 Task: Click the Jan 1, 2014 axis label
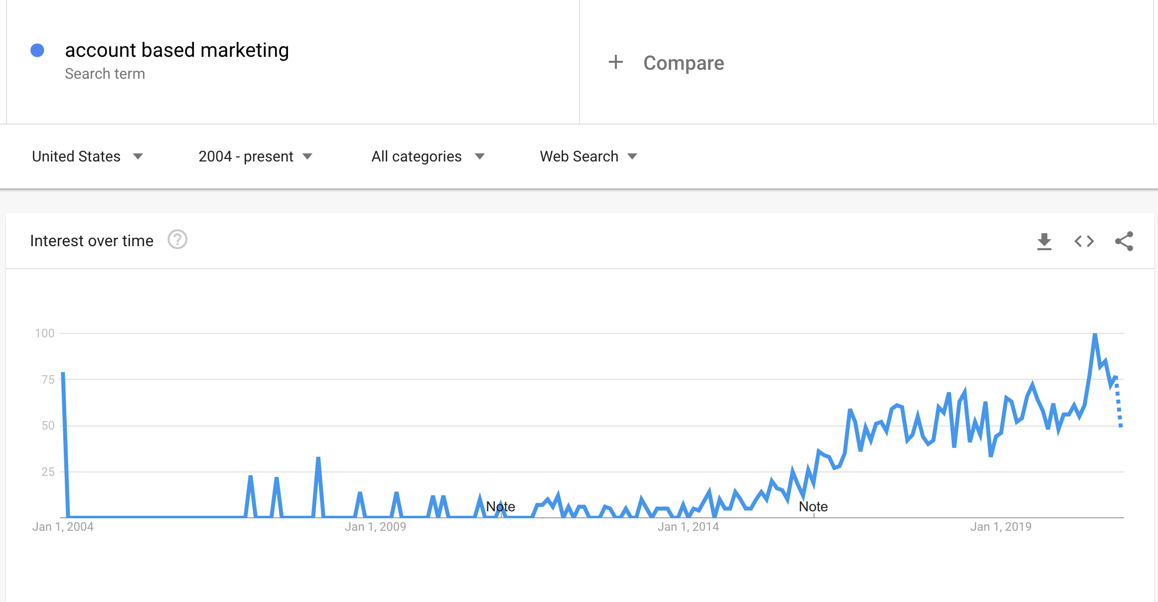tap(688, 527)
